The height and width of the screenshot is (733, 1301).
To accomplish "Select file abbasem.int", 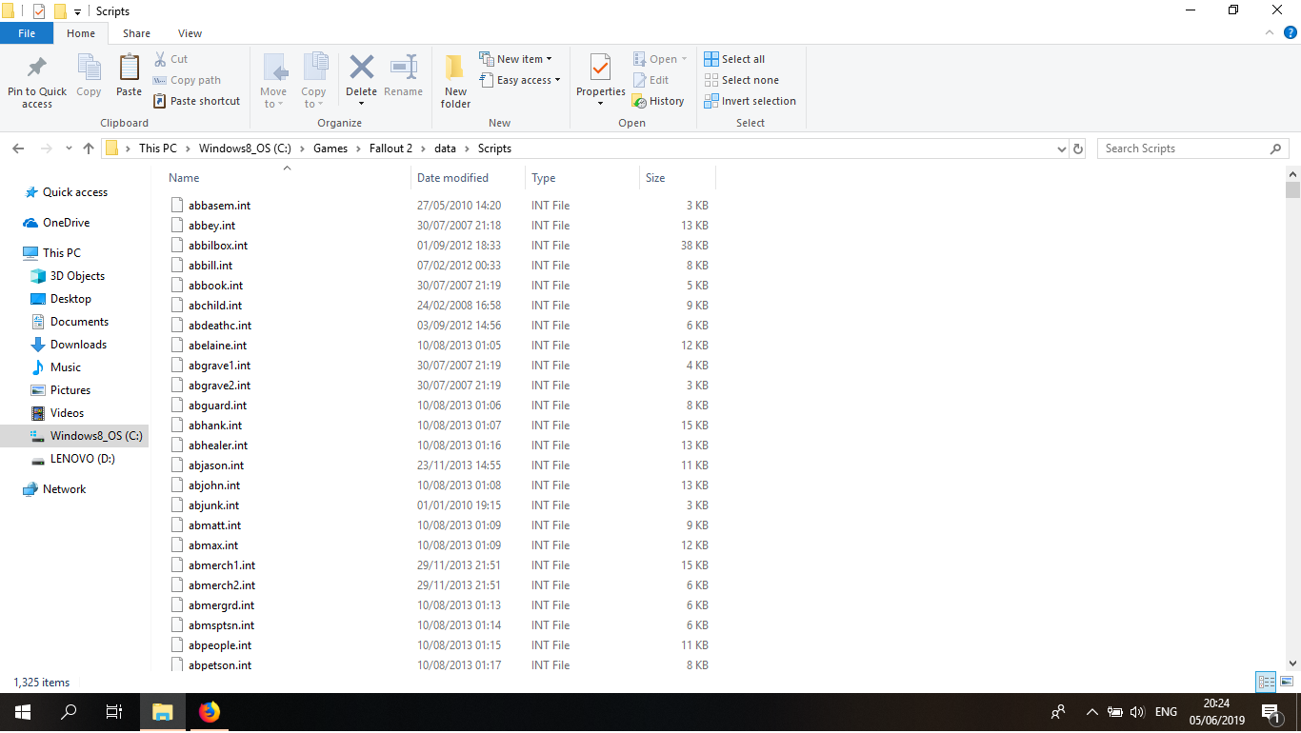I will click(x=219, y=206).
